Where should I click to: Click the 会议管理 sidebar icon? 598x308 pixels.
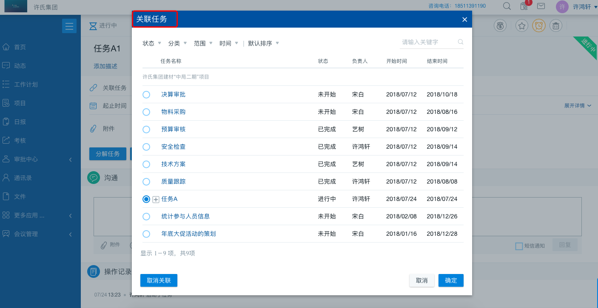tap(6, 234)
